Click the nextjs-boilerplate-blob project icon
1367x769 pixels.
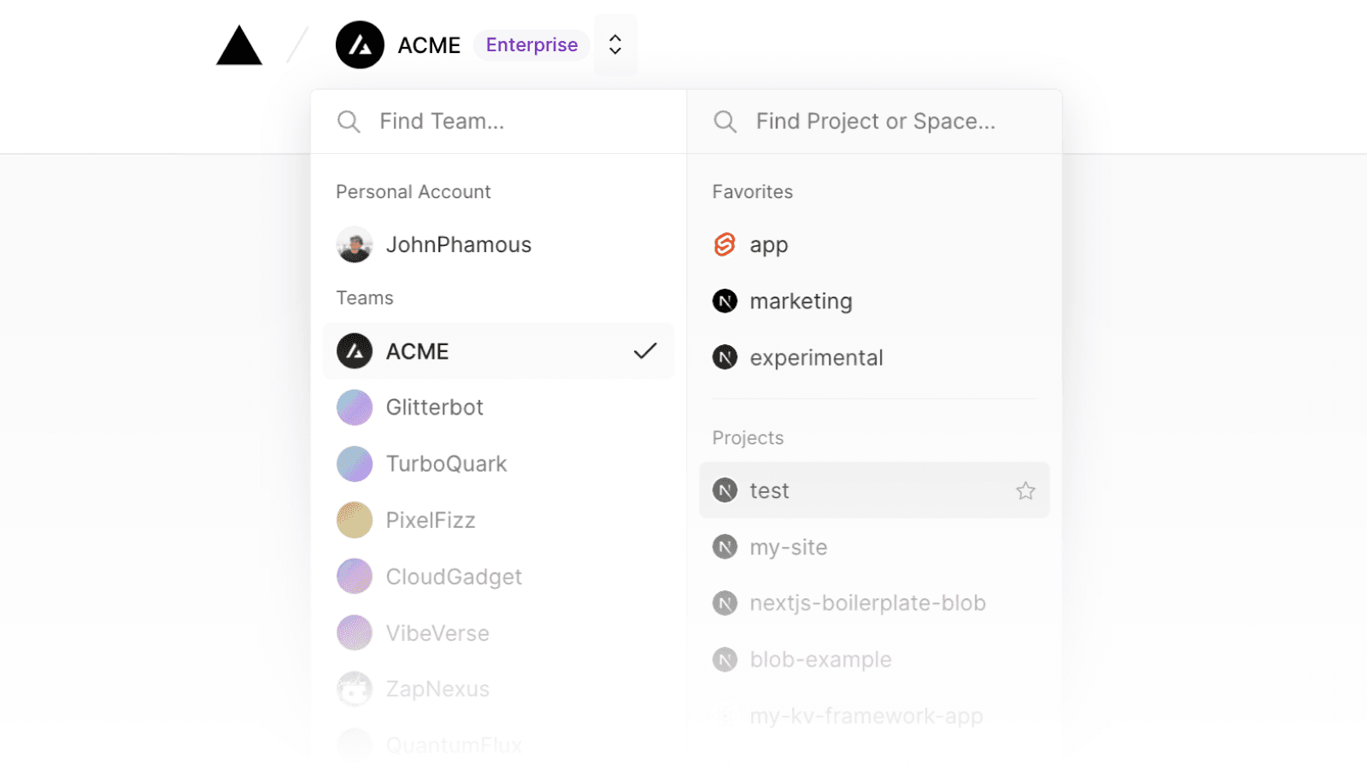(725, 603)
